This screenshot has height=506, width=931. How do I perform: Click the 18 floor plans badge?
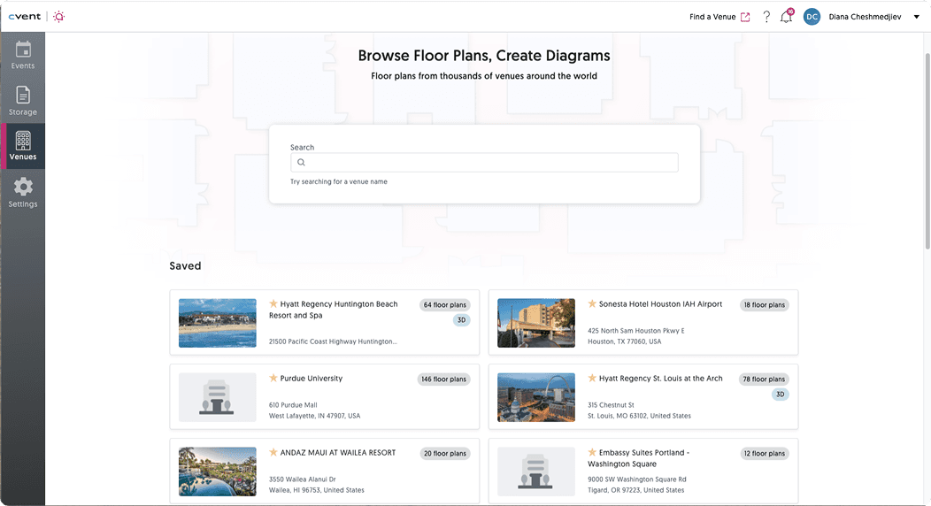coord(764,305)
